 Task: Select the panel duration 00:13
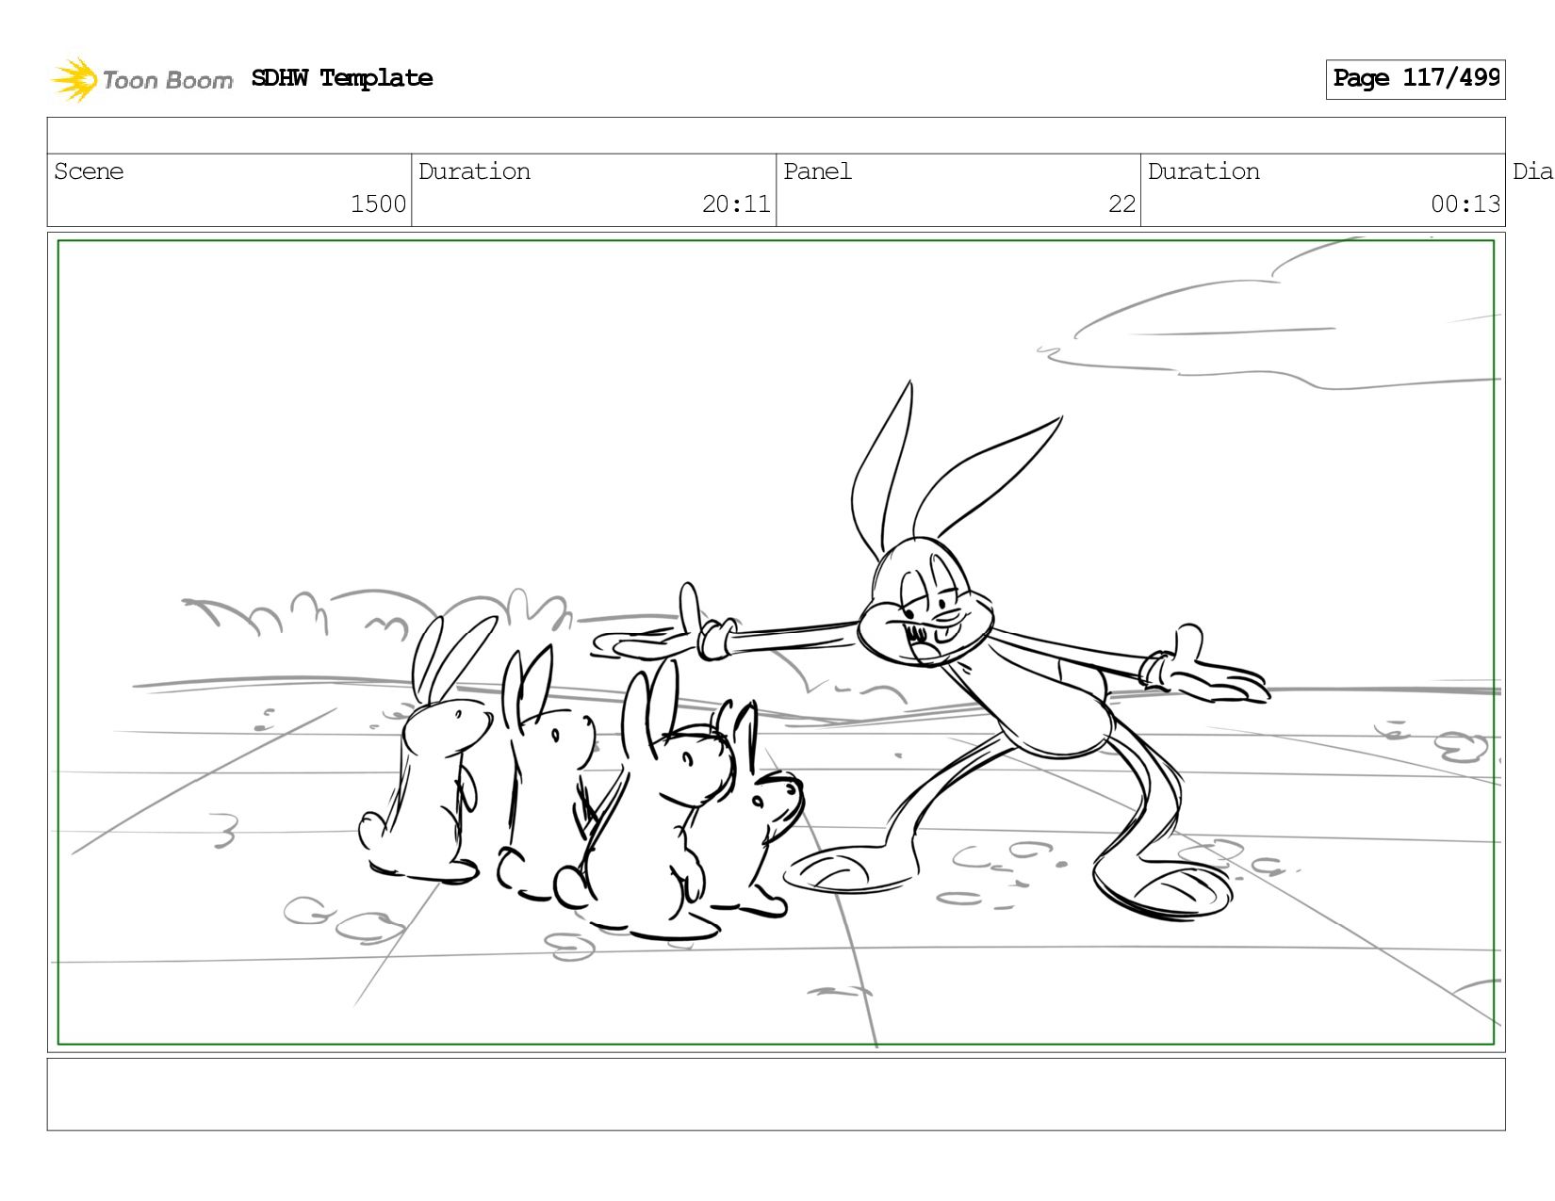(1465, 204)
